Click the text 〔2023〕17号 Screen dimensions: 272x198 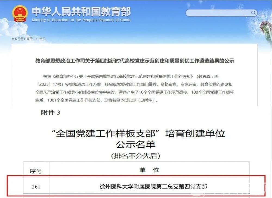tap(49, 84)
